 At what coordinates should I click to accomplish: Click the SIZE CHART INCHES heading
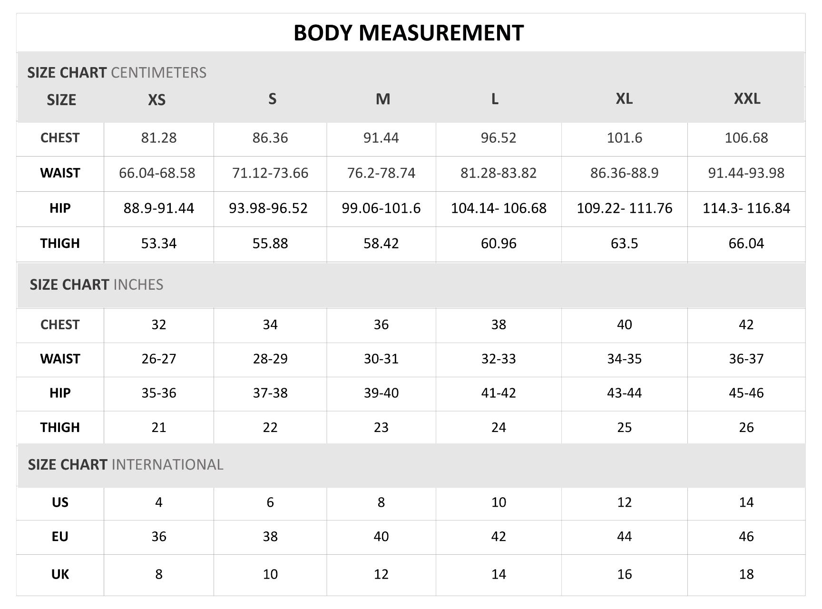[x=96, y=285]
